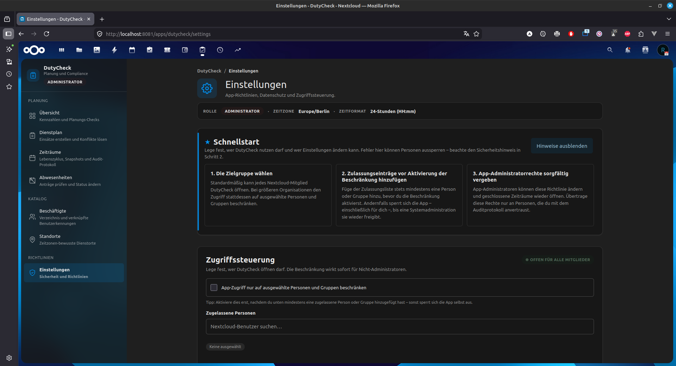Open the Calendar app icon
The width and height of the screenshot is (676, 366).
tap(132, 50)
